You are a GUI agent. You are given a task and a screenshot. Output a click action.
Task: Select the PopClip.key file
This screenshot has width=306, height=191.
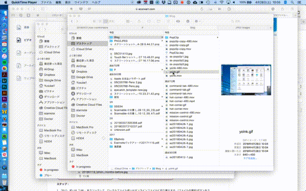[x=178, y=53]
